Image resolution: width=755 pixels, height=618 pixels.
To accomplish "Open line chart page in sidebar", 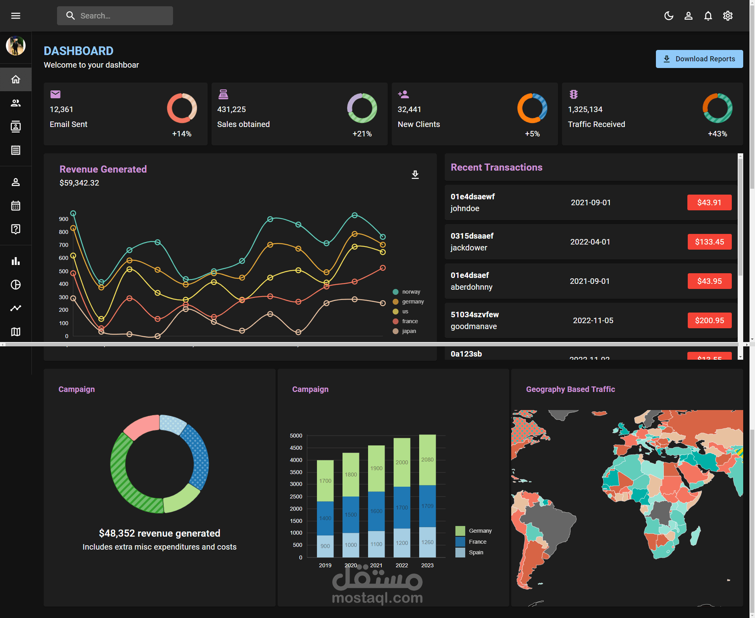I will click(16, 308).
